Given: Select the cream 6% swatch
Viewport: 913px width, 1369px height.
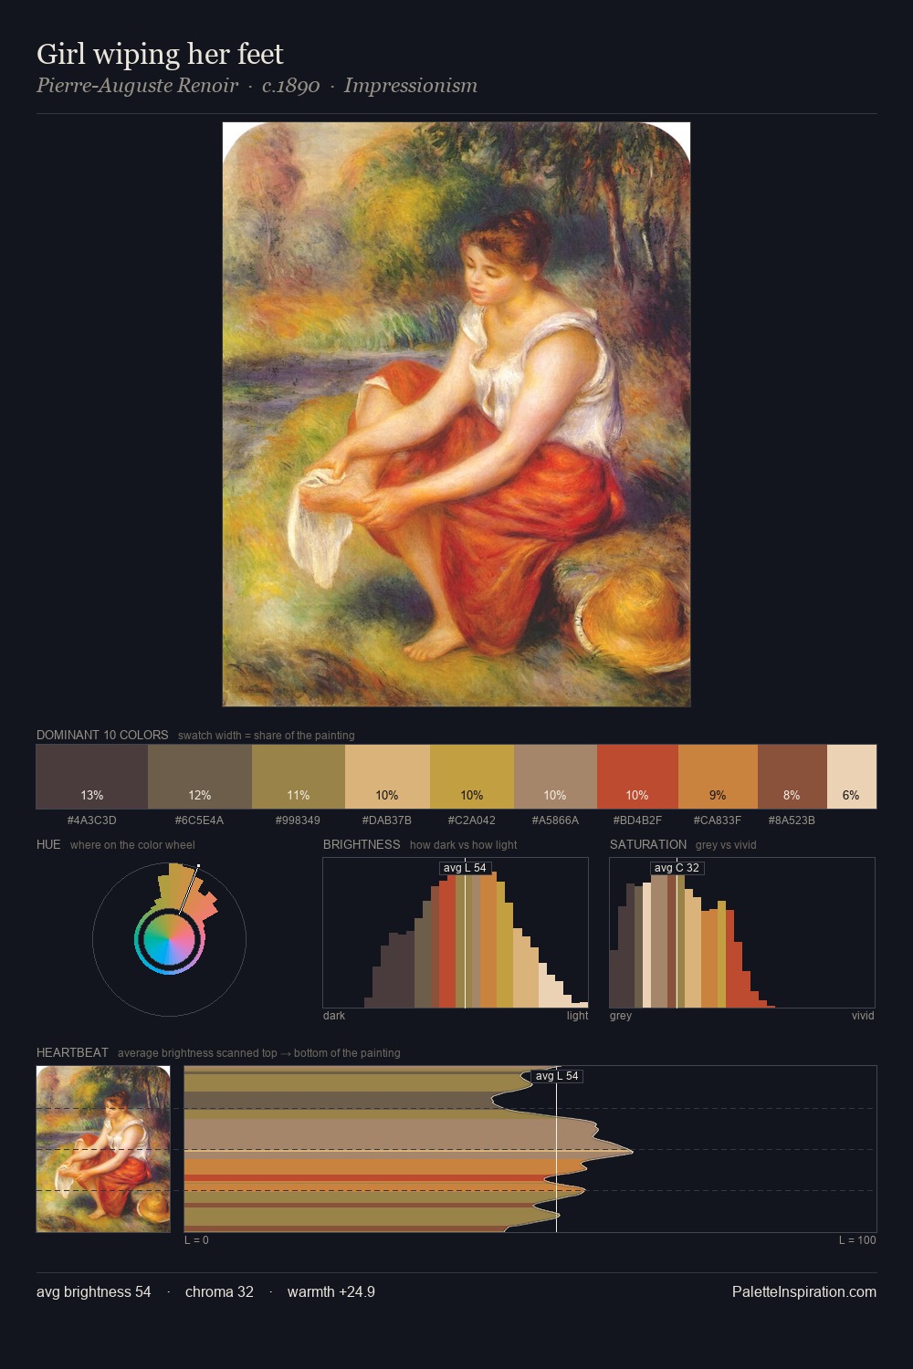Looking at the screenshot, I should coord(852,777).
